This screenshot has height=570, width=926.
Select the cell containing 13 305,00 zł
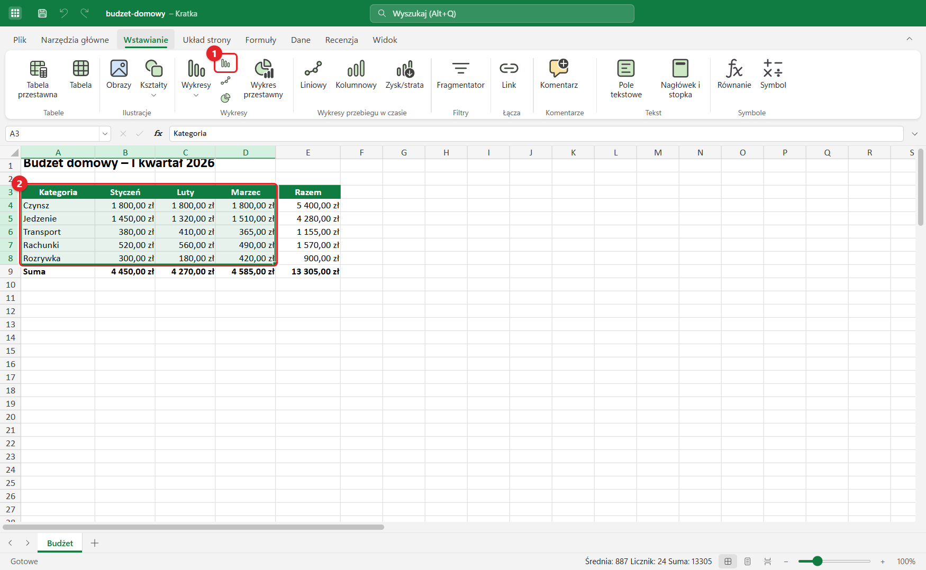(308, 271)
